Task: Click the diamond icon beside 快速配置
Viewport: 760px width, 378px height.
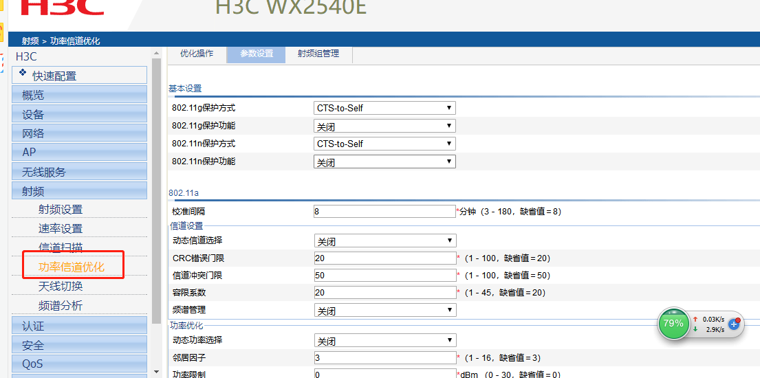Action: pos(22,73)
